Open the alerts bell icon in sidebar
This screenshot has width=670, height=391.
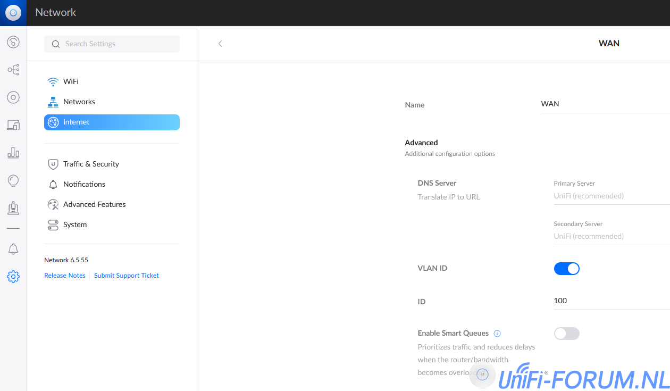point(13,249)
